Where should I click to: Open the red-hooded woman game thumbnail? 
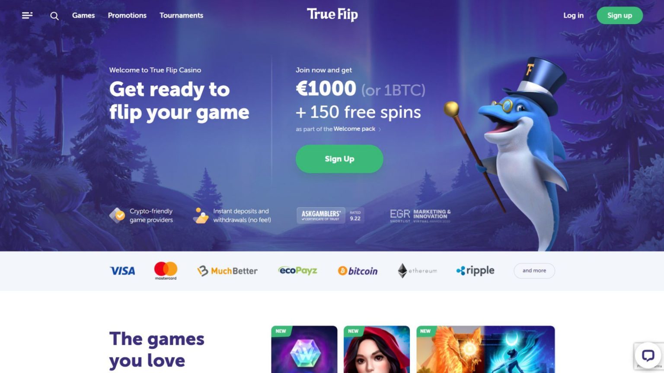[x=377, y=349]
